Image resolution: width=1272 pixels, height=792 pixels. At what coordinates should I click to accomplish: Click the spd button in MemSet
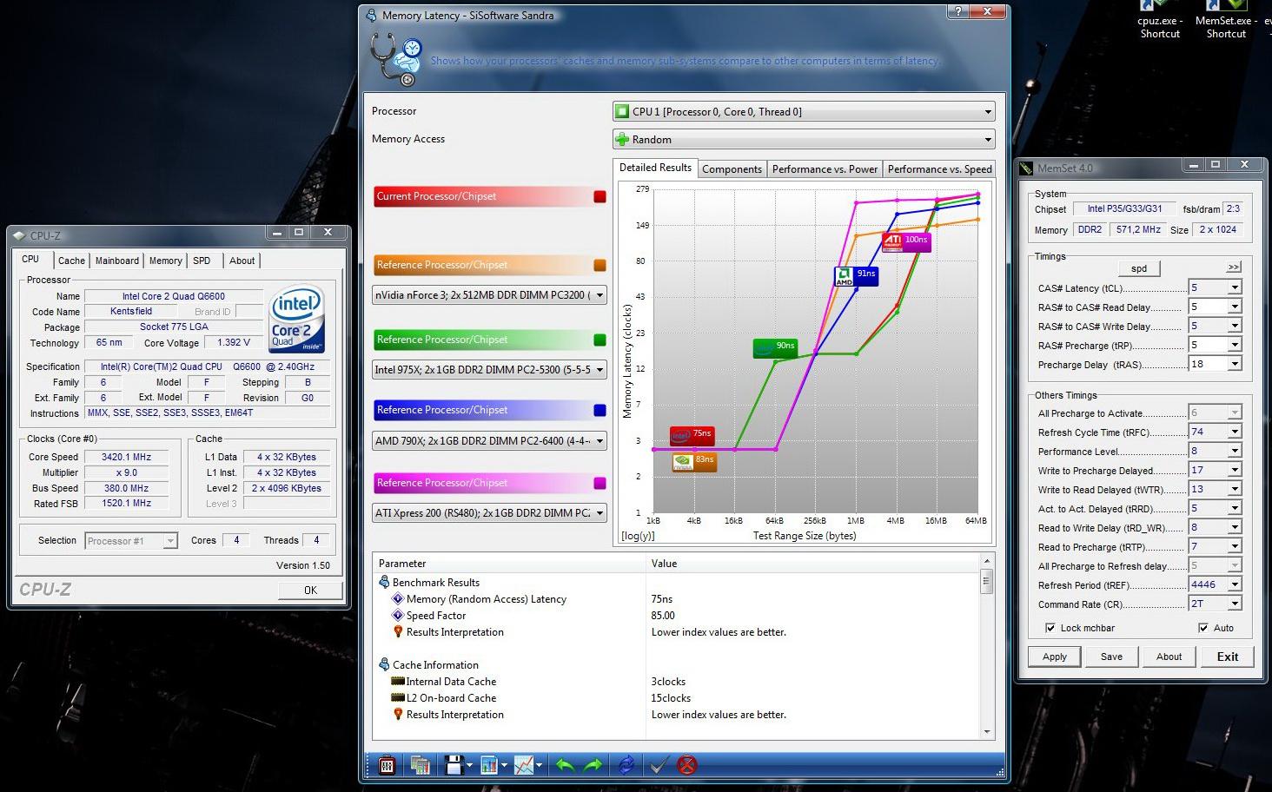[x=1138, y=268]
